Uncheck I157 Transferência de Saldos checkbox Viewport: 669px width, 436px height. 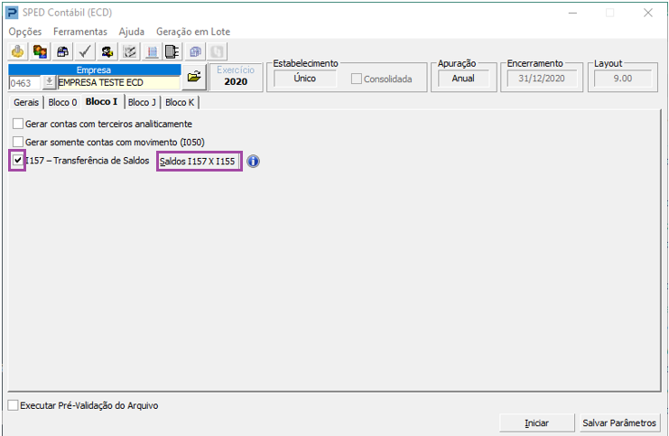click(x=18, y=161)
